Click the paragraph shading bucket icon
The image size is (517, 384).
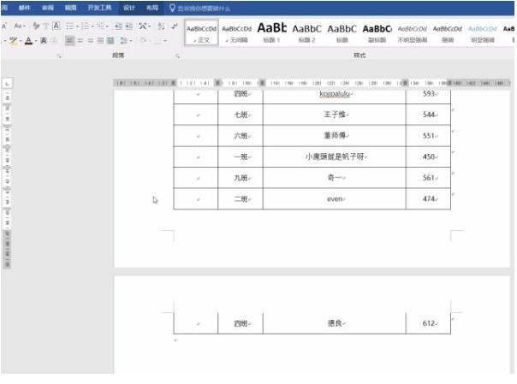tap(143, 40)
